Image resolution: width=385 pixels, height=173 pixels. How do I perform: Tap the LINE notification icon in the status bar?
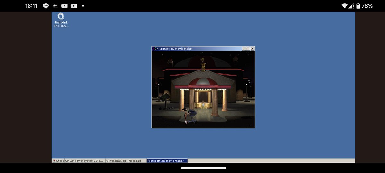(46, 6)
